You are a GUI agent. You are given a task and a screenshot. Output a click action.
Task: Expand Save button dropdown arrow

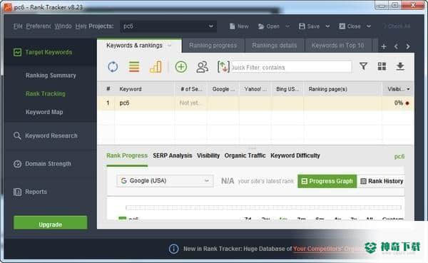click(327, 26)
